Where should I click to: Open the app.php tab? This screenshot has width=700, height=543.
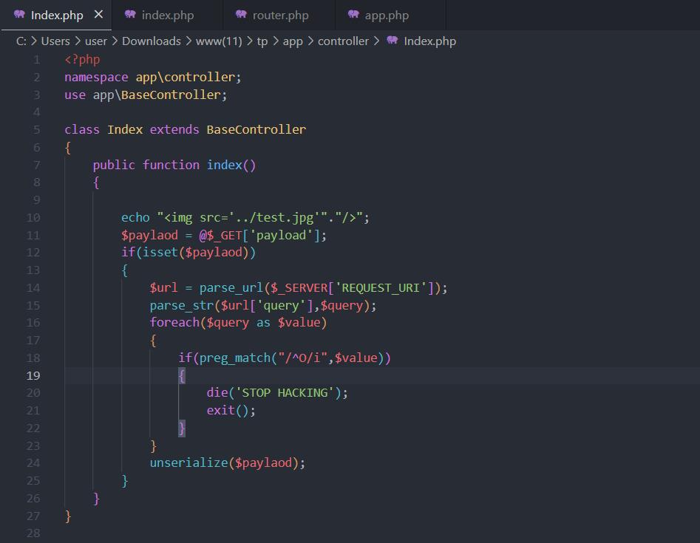tap(386, 15)
